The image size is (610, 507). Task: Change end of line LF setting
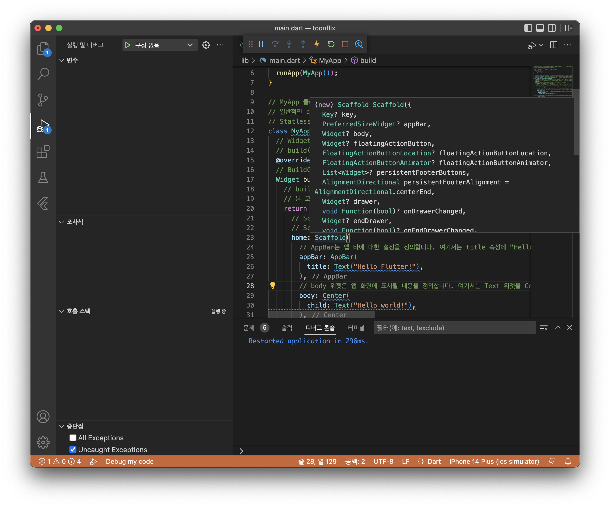pyautogui.click(x=405, y=462)
